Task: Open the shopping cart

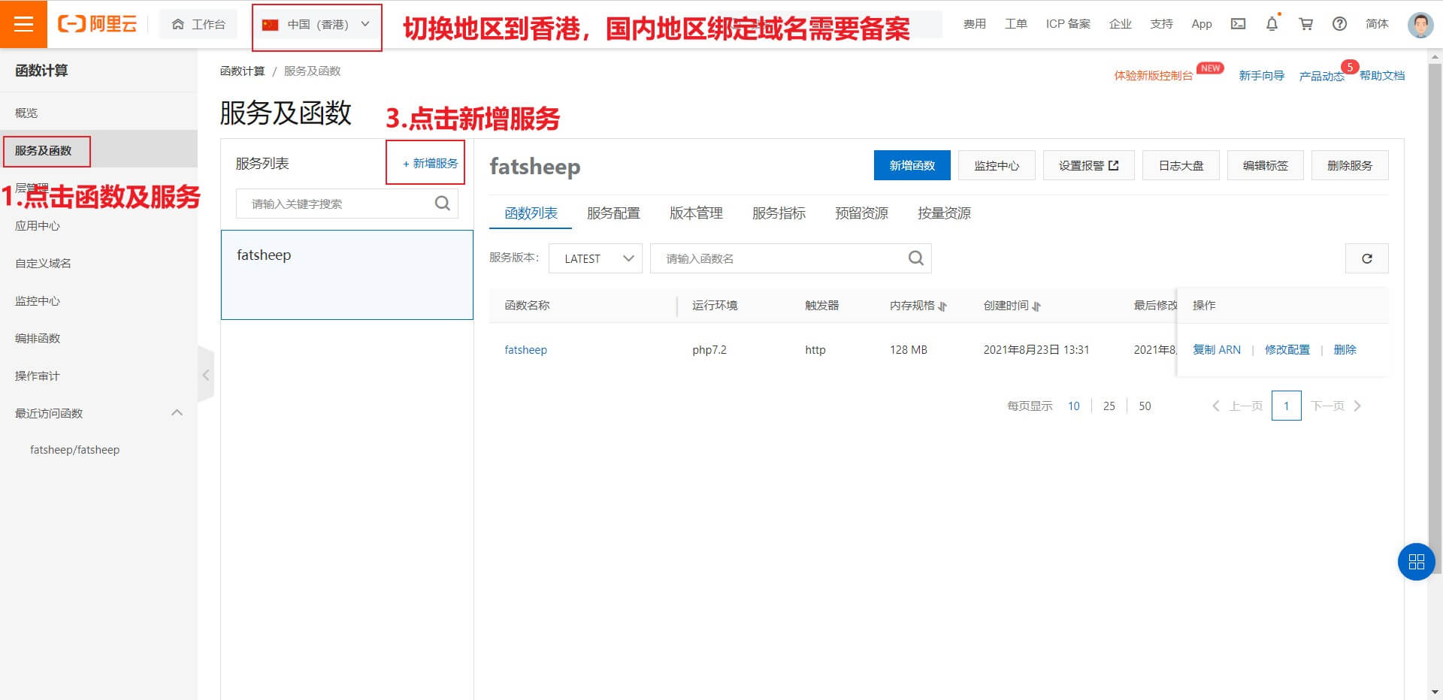Action: click(1305, 24)
